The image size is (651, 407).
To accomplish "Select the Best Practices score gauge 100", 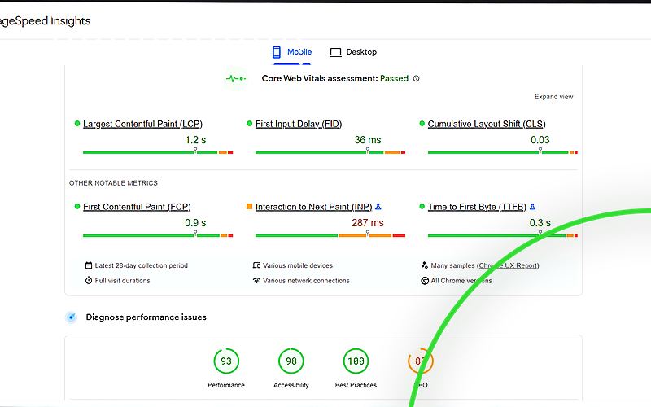I will [356, 361].
